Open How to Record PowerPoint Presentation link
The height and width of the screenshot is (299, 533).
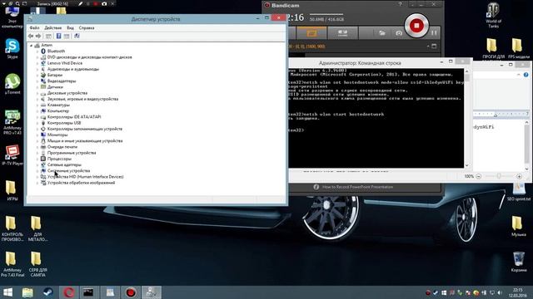pyautogui.click(x=357, y=187)
